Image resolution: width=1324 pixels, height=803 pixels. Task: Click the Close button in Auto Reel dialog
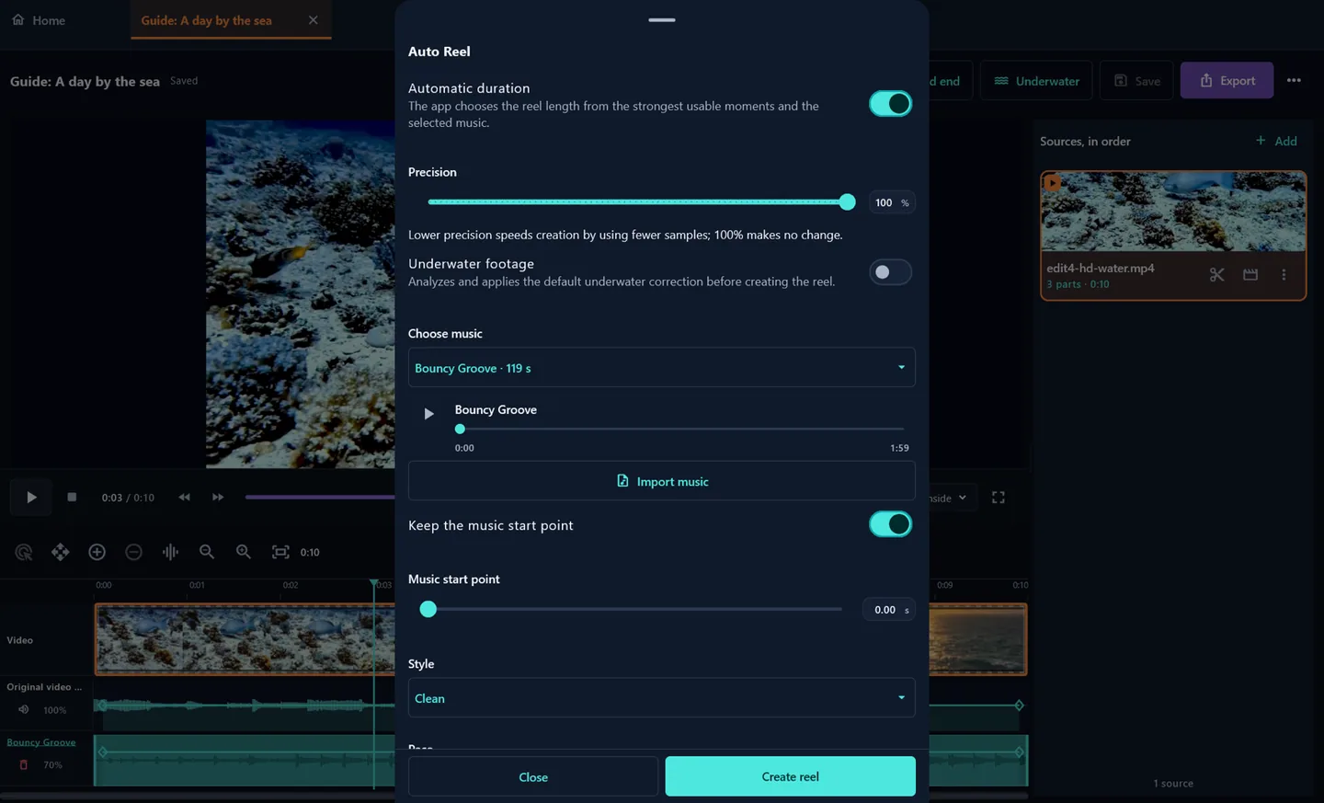533,776
